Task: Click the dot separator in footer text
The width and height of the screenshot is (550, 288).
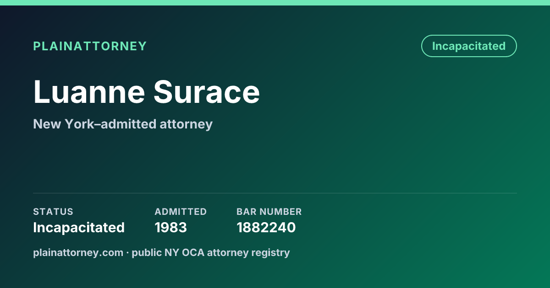Action: click(127, 252)
